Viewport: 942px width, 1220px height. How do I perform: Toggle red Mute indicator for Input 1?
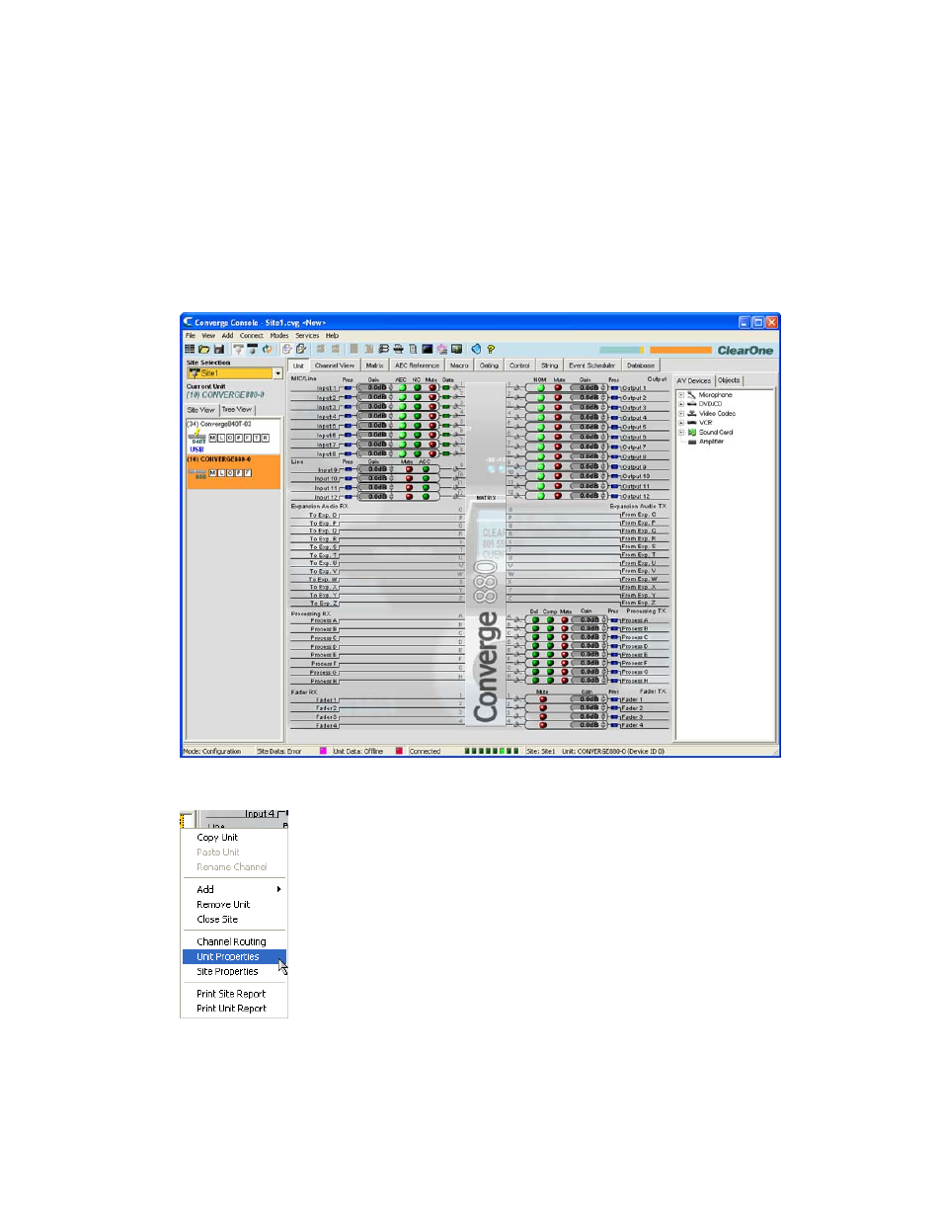[432, 388]
